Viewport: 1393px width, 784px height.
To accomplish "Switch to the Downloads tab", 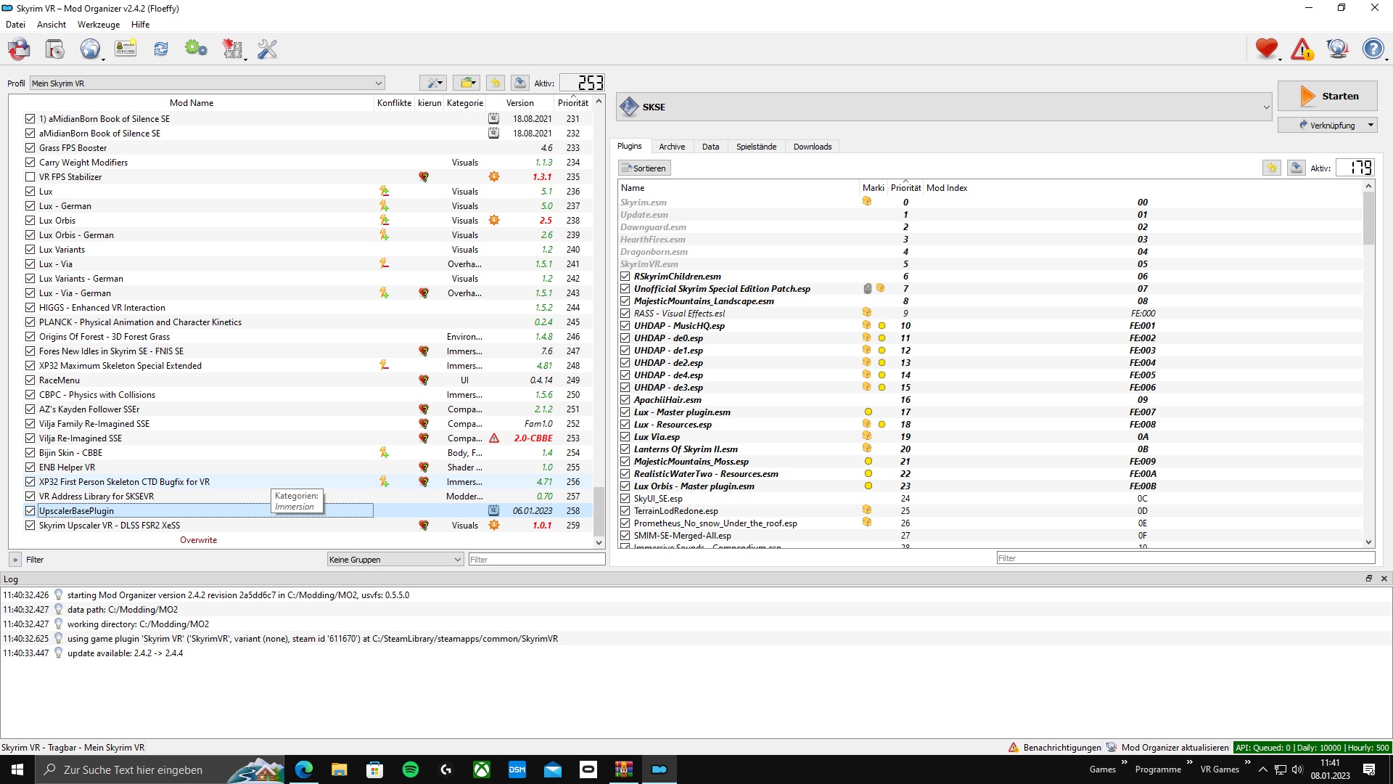I will point(812,147).
